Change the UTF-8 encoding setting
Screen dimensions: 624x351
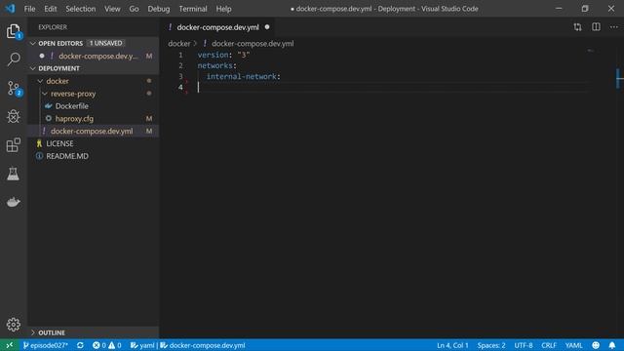[523, 345]
